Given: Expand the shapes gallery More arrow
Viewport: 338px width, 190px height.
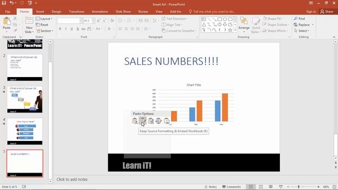Looking at the screenshot, I should tap(235, 30).
